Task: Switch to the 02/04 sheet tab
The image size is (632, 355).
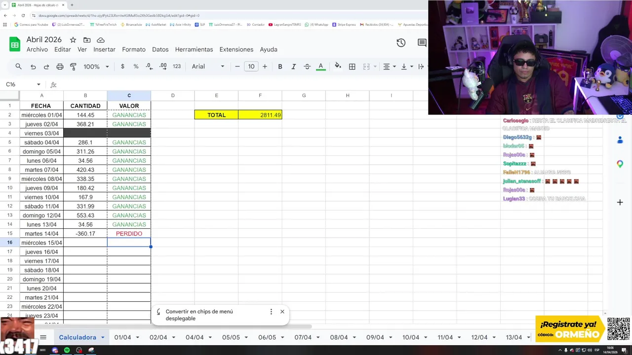Action: 158,337
